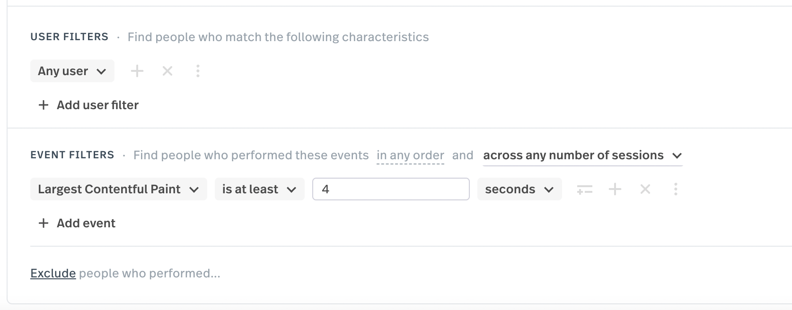Remove the Any user filter row

tap(167, 71)
